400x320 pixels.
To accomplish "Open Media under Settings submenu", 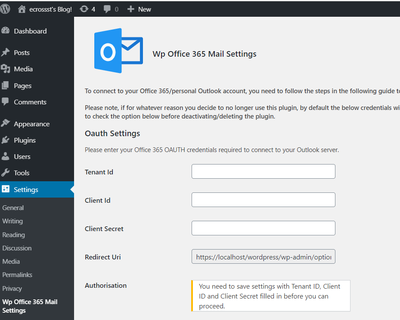I will (x=11, y=262).
